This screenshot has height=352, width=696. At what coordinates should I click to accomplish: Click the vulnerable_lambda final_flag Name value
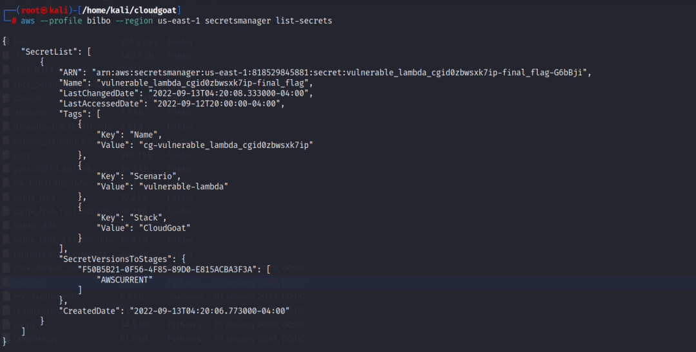204,83
